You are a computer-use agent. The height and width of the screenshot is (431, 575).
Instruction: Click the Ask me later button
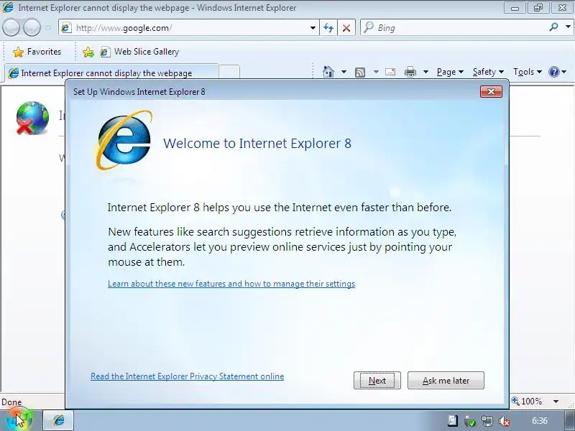click(x=446, y=381)
